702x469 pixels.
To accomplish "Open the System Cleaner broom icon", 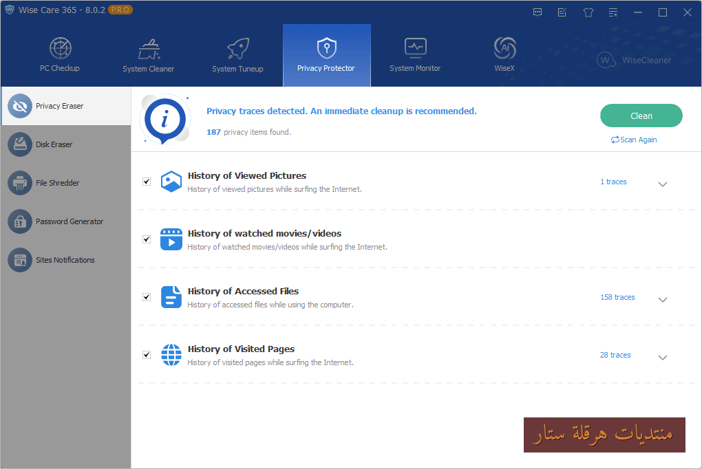I will pyautogui.click(x=149, y=49).
